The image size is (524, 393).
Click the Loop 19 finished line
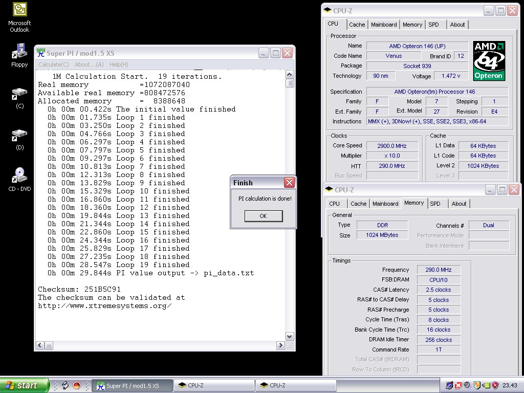point(119,265)
